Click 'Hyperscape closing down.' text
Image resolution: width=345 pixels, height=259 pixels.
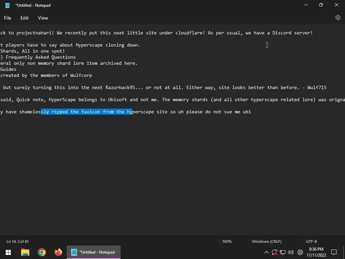click(108, 45)
